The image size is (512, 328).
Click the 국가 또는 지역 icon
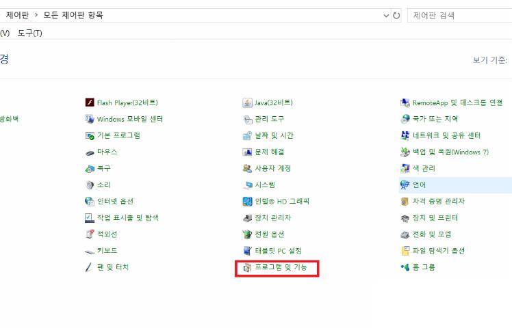[x=405, y=119]
